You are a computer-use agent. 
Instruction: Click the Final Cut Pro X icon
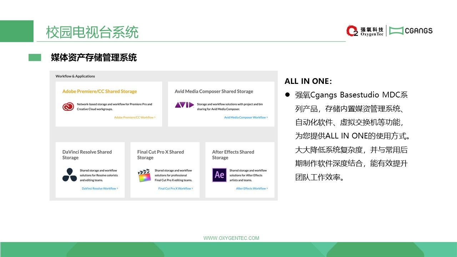144,175
